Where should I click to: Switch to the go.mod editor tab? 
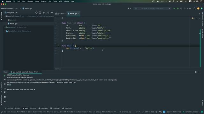(x=60, y=14)
